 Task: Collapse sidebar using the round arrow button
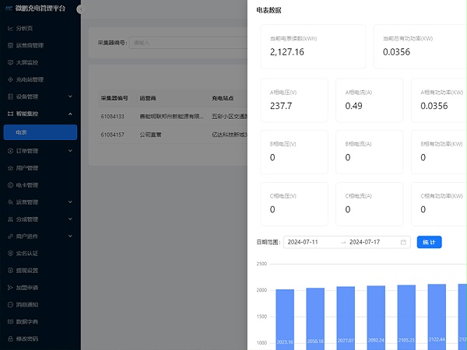[x=80, y=9]
